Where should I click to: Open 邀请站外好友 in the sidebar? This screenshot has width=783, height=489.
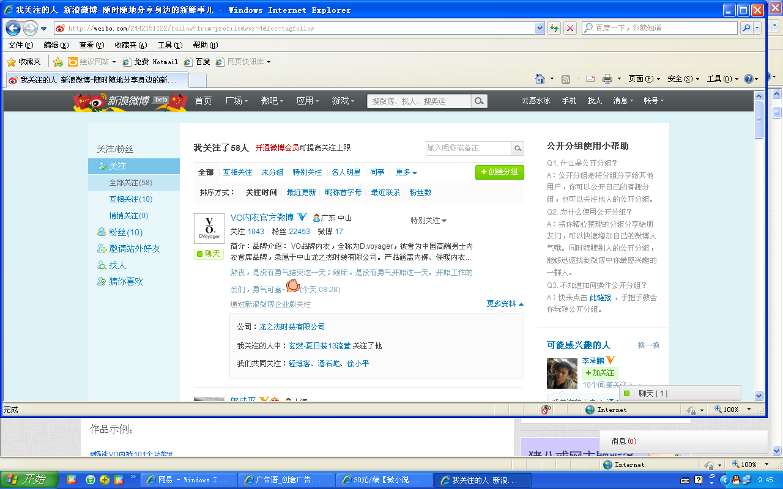135,249
